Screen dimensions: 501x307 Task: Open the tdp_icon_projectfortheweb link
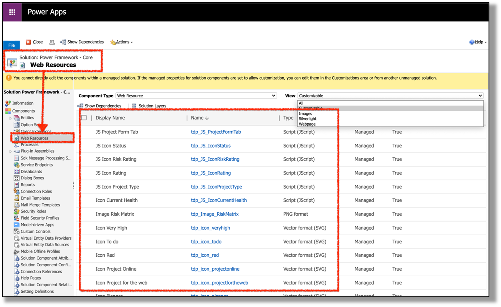pos(219,283)
